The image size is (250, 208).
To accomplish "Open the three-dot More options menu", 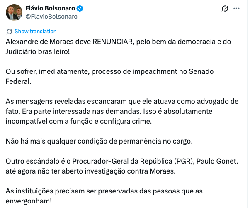I will 237,8.
